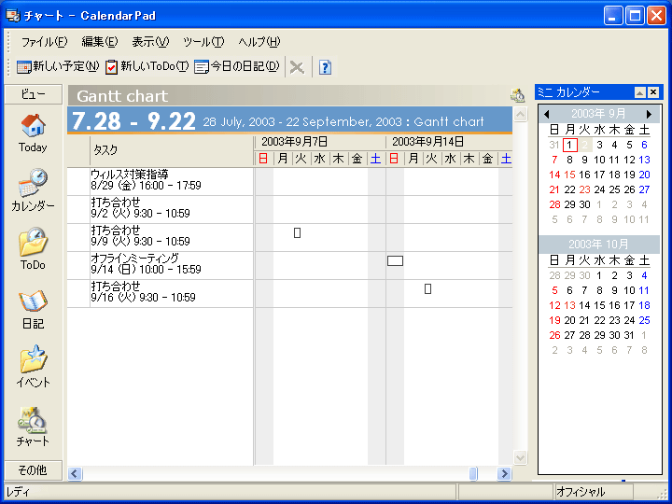This screenshot has height=504, width=672.
Task: Open the ヘルプ menu
Action: pos(259,42)
